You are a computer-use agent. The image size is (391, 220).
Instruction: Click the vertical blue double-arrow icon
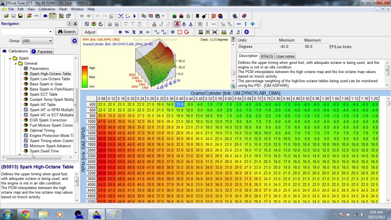point(246,24)
